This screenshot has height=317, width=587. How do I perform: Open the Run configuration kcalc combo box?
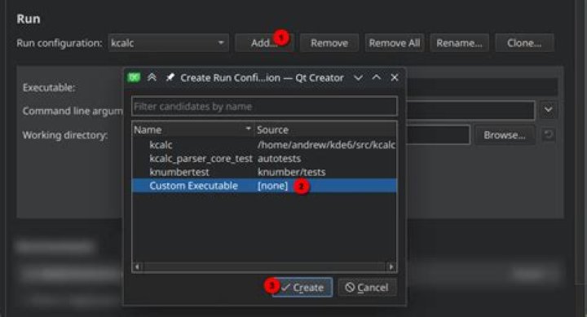[x=168, y=43]
